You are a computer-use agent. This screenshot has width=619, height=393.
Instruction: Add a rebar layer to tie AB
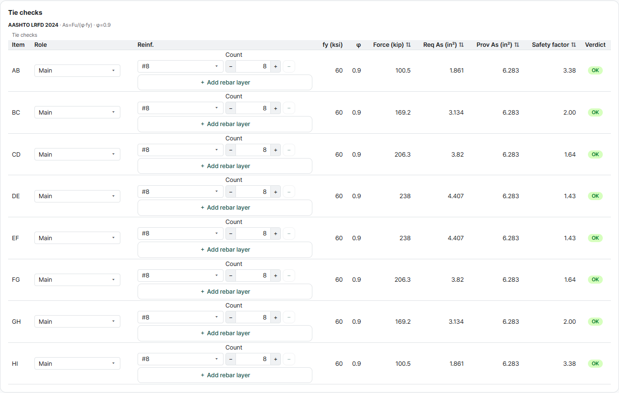pos(225,83)
